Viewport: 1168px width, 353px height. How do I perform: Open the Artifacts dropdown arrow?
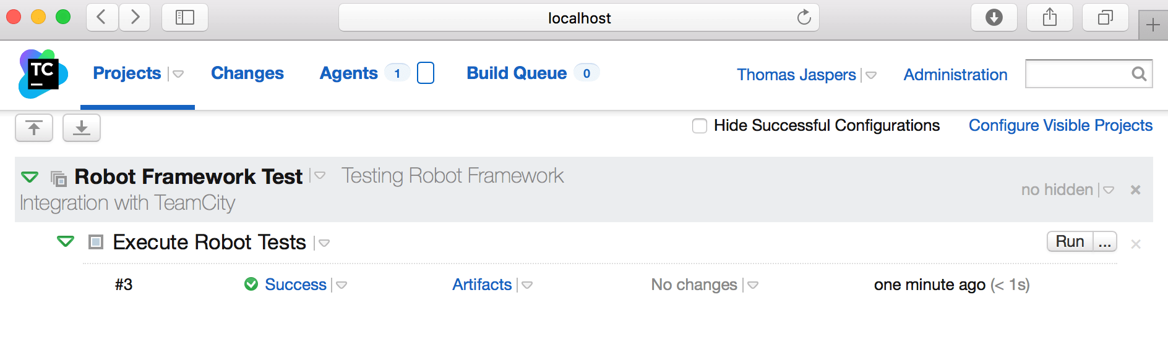pyautogui.click(x=527, y=285)
